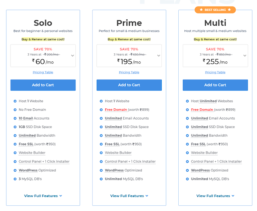Click bullet icon next to Solo's 10 Email Accounts
The height and width of the screenshot is (211, 257).
pos(15,118)
